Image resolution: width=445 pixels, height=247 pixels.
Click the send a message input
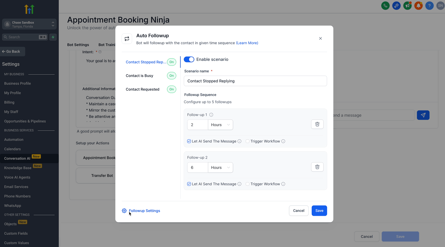374,115
